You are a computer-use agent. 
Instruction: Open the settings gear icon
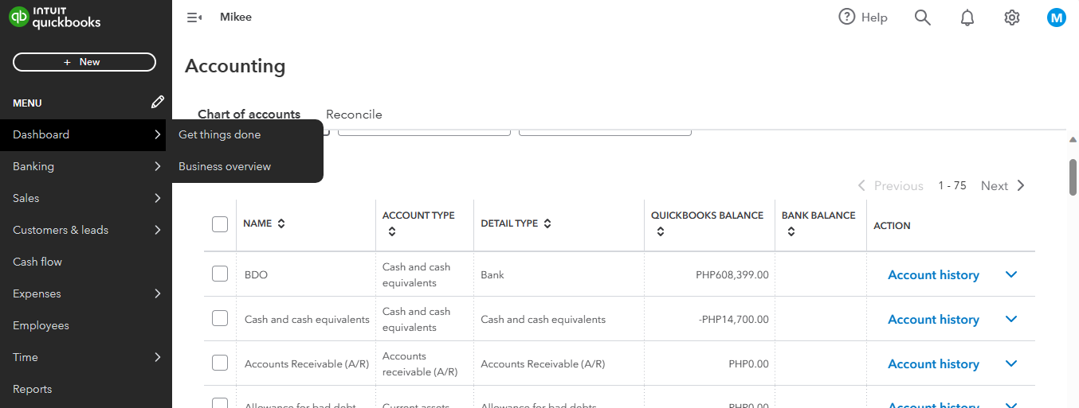coord(1012,17)
